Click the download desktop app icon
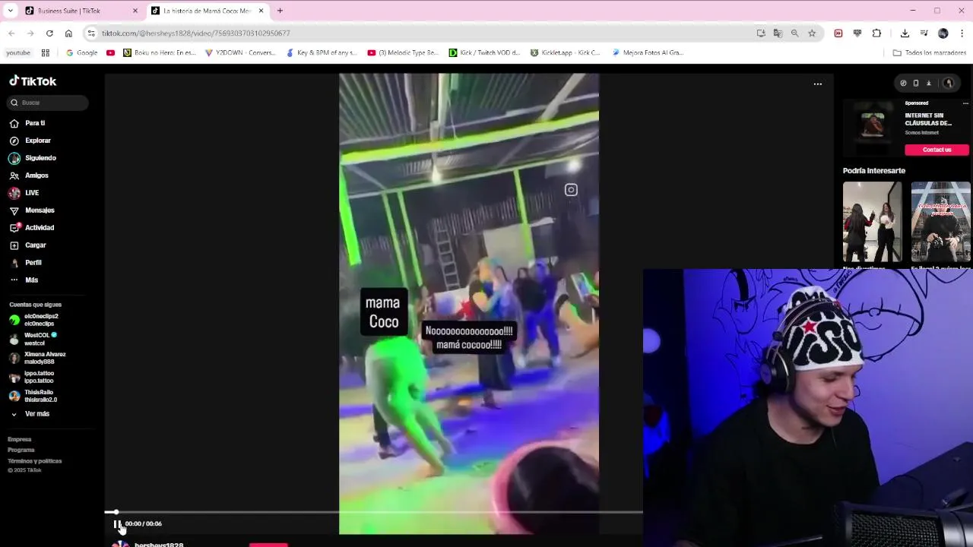This screenshot has height=547, width=973. point(928,84)
